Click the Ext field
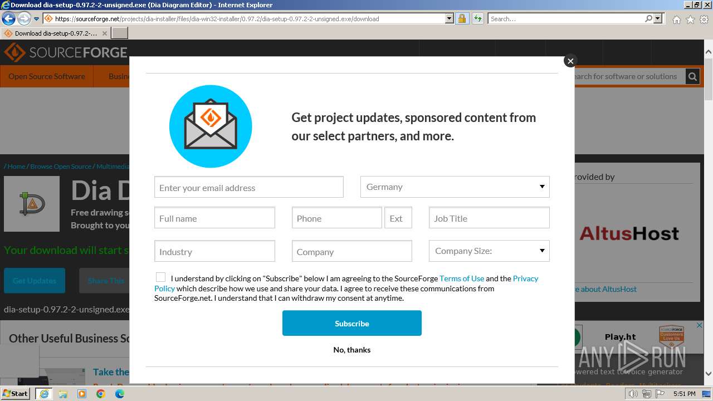The image size is (713, 401). pyautogui.click(x=398, y=218)
